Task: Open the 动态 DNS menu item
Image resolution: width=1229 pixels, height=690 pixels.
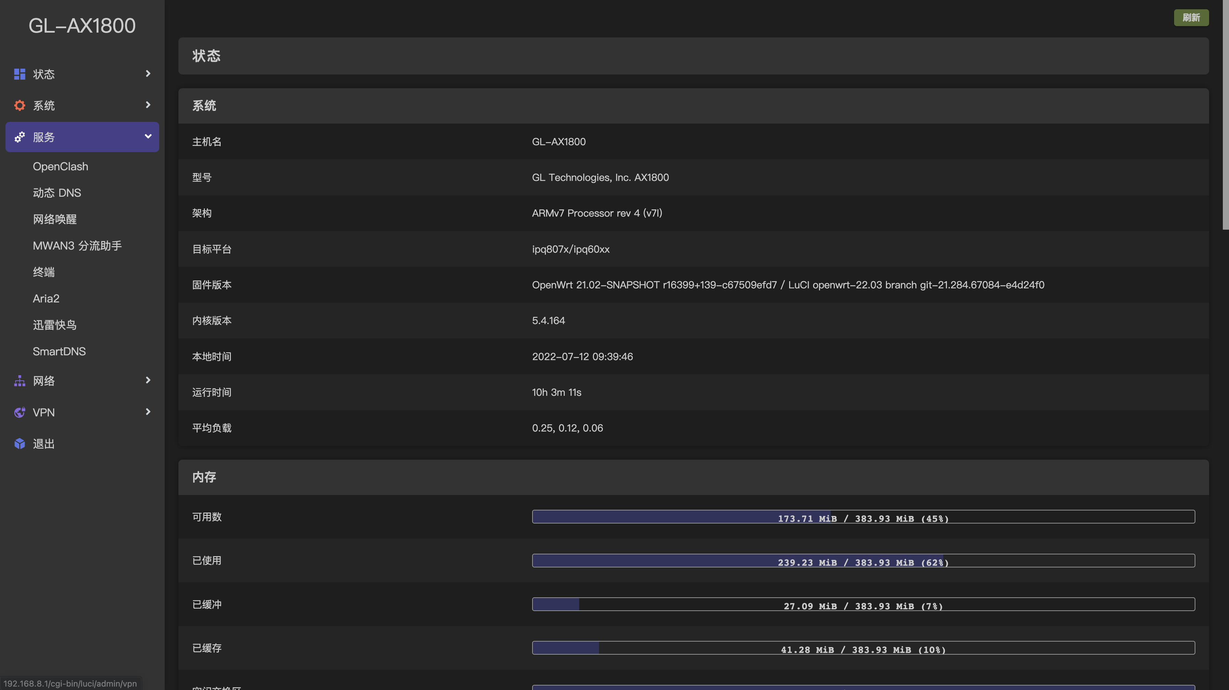Action: coord(57,193)
